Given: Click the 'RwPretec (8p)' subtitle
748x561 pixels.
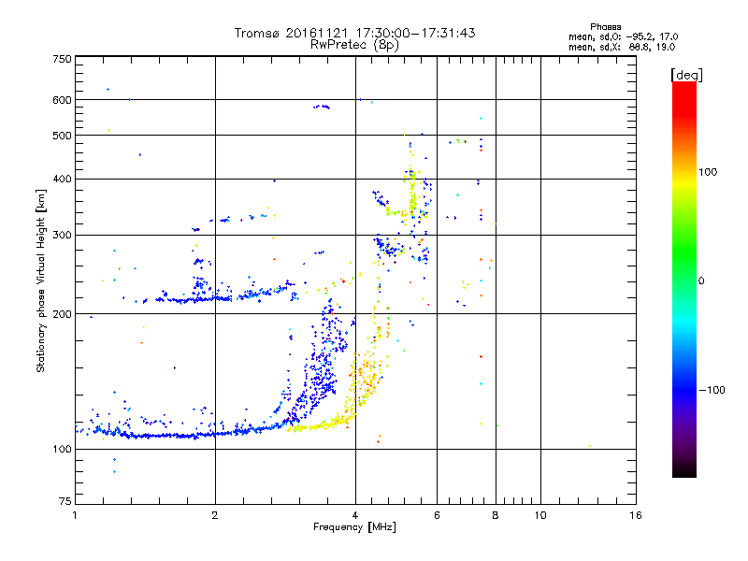Looking at the screenshot, I should (354, 45).
